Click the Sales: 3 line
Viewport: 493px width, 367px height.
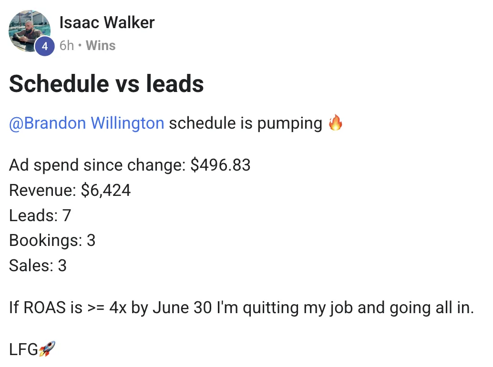pyautogui.click(x=38, y=265)
